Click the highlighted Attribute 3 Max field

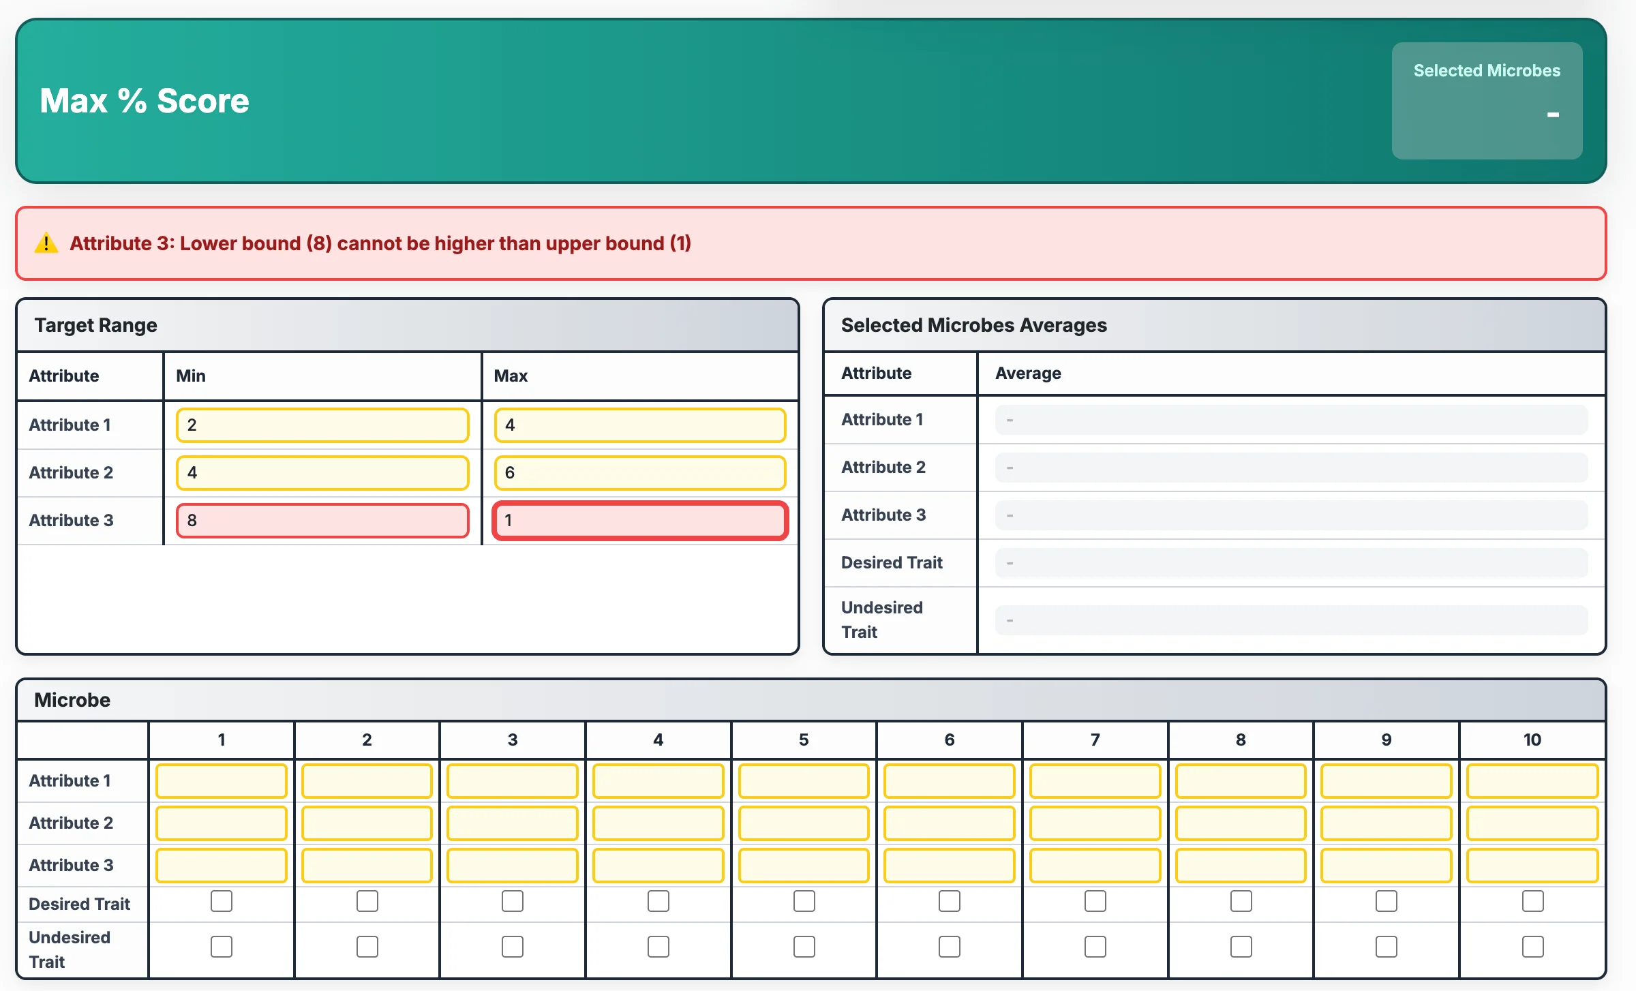click(x=639, y=520)
